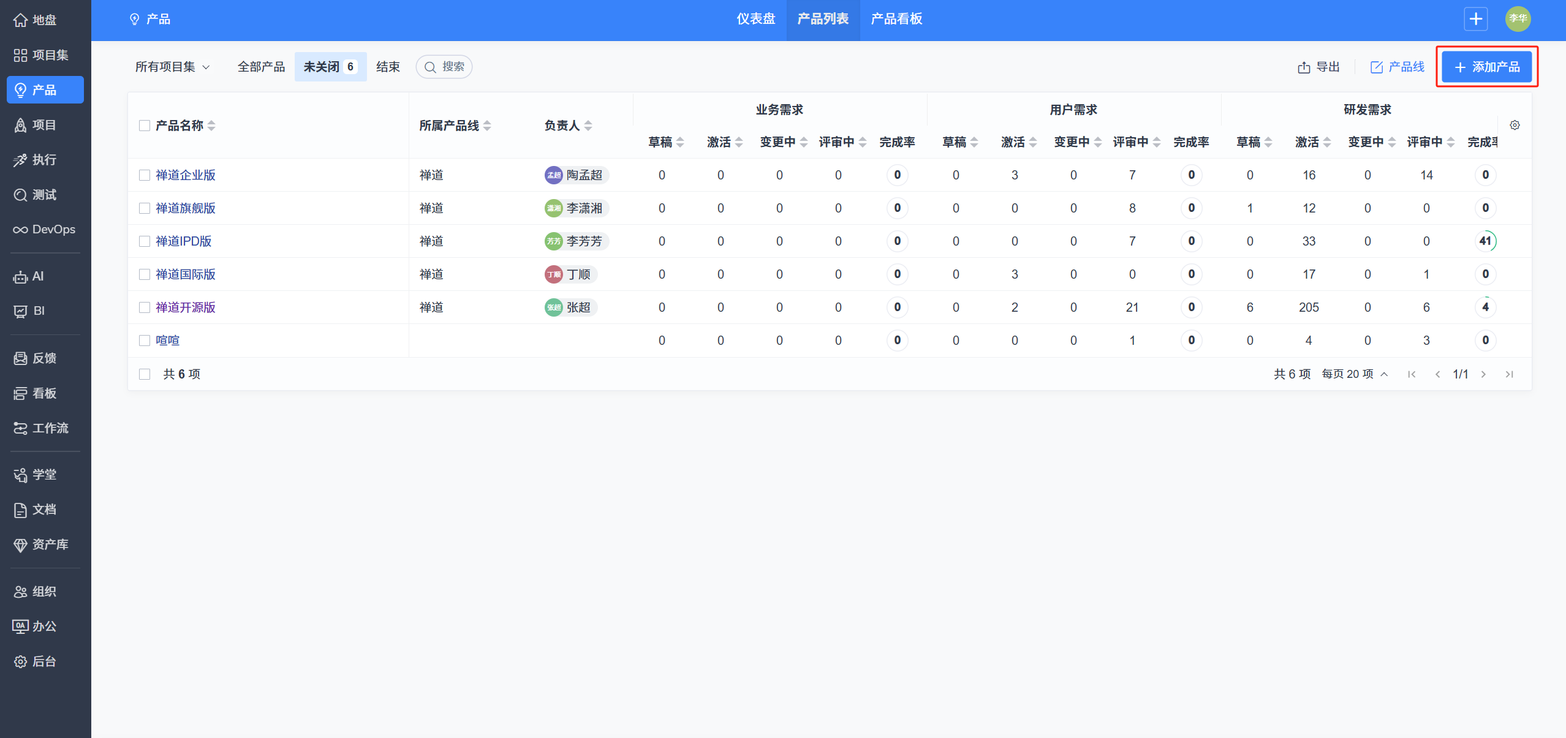Viewport: 1566px width, 738px height.
Task: Click the 导出 export icon button
Action: 1318,67
